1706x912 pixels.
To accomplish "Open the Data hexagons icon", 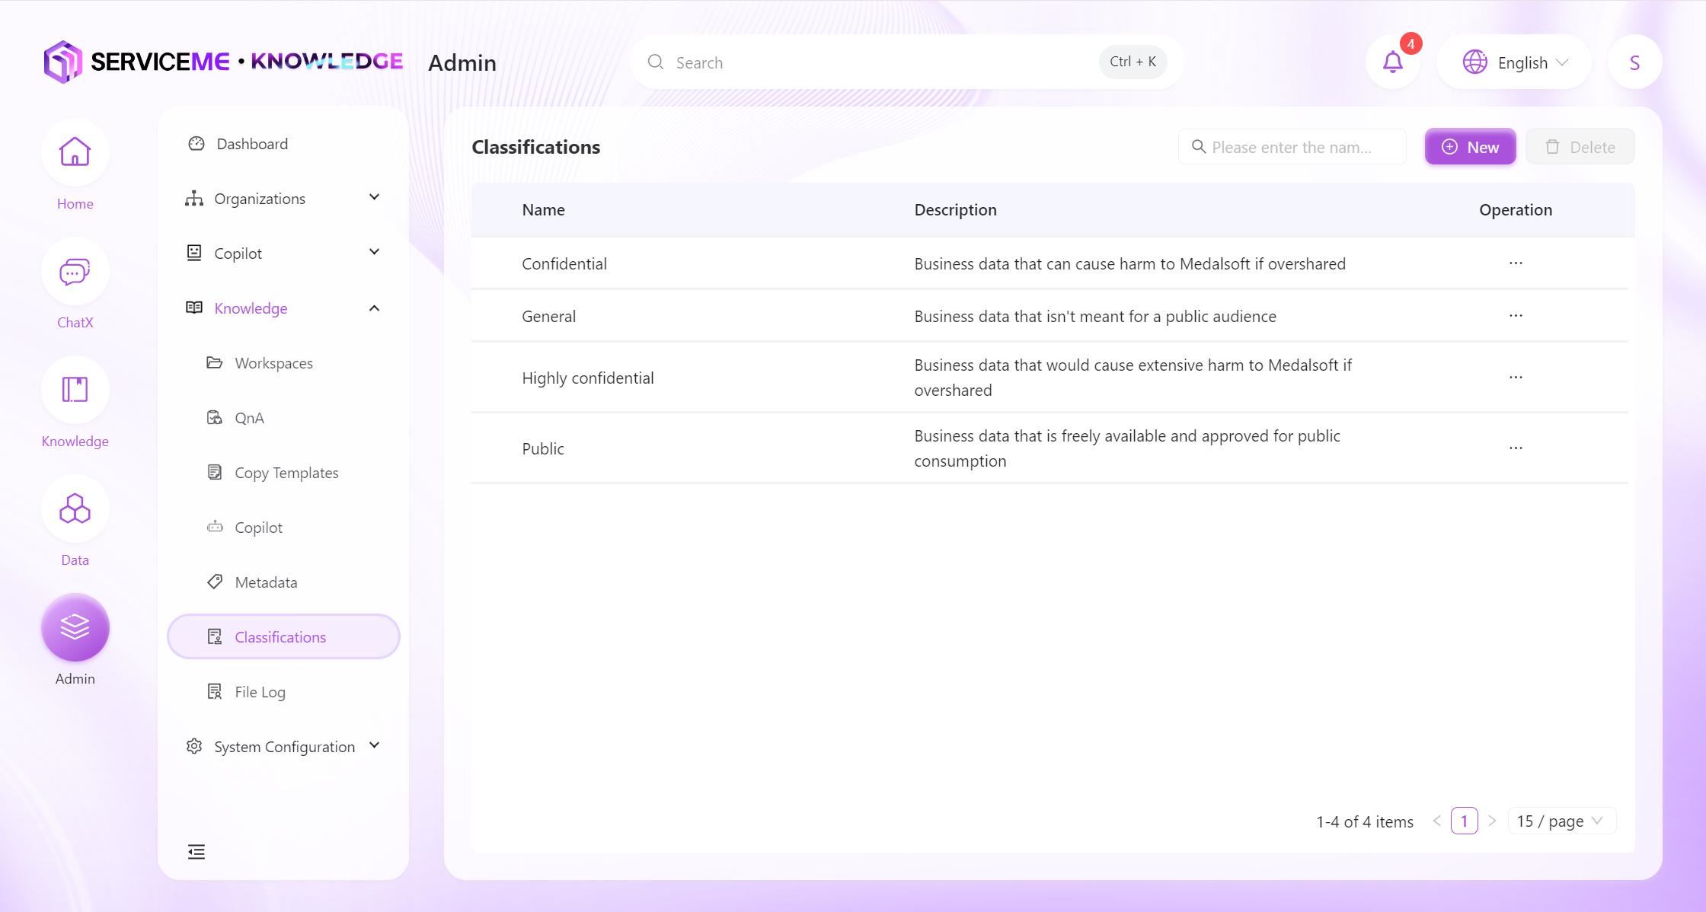I will pyautogui.click(x=75, y=509).
